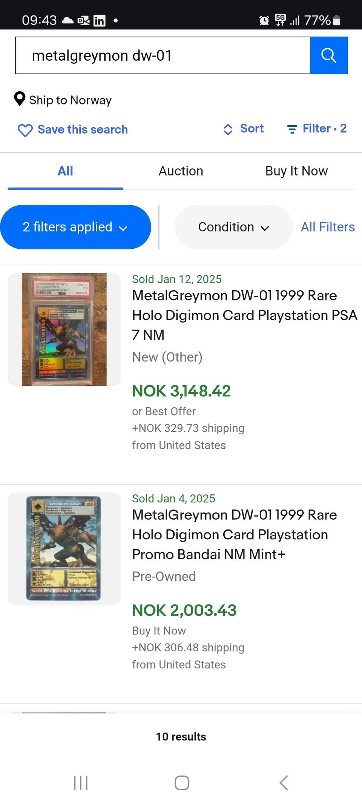
Task: Select the All tab
Action: [65, 171]
